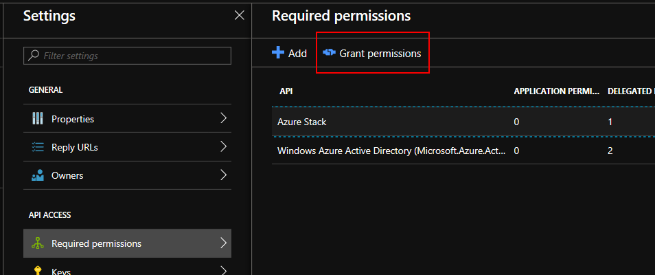Image resolution: width=655 pixels, height=275 pixels.
Task: Click the Keys key icon
Action: tap(38, 270)
